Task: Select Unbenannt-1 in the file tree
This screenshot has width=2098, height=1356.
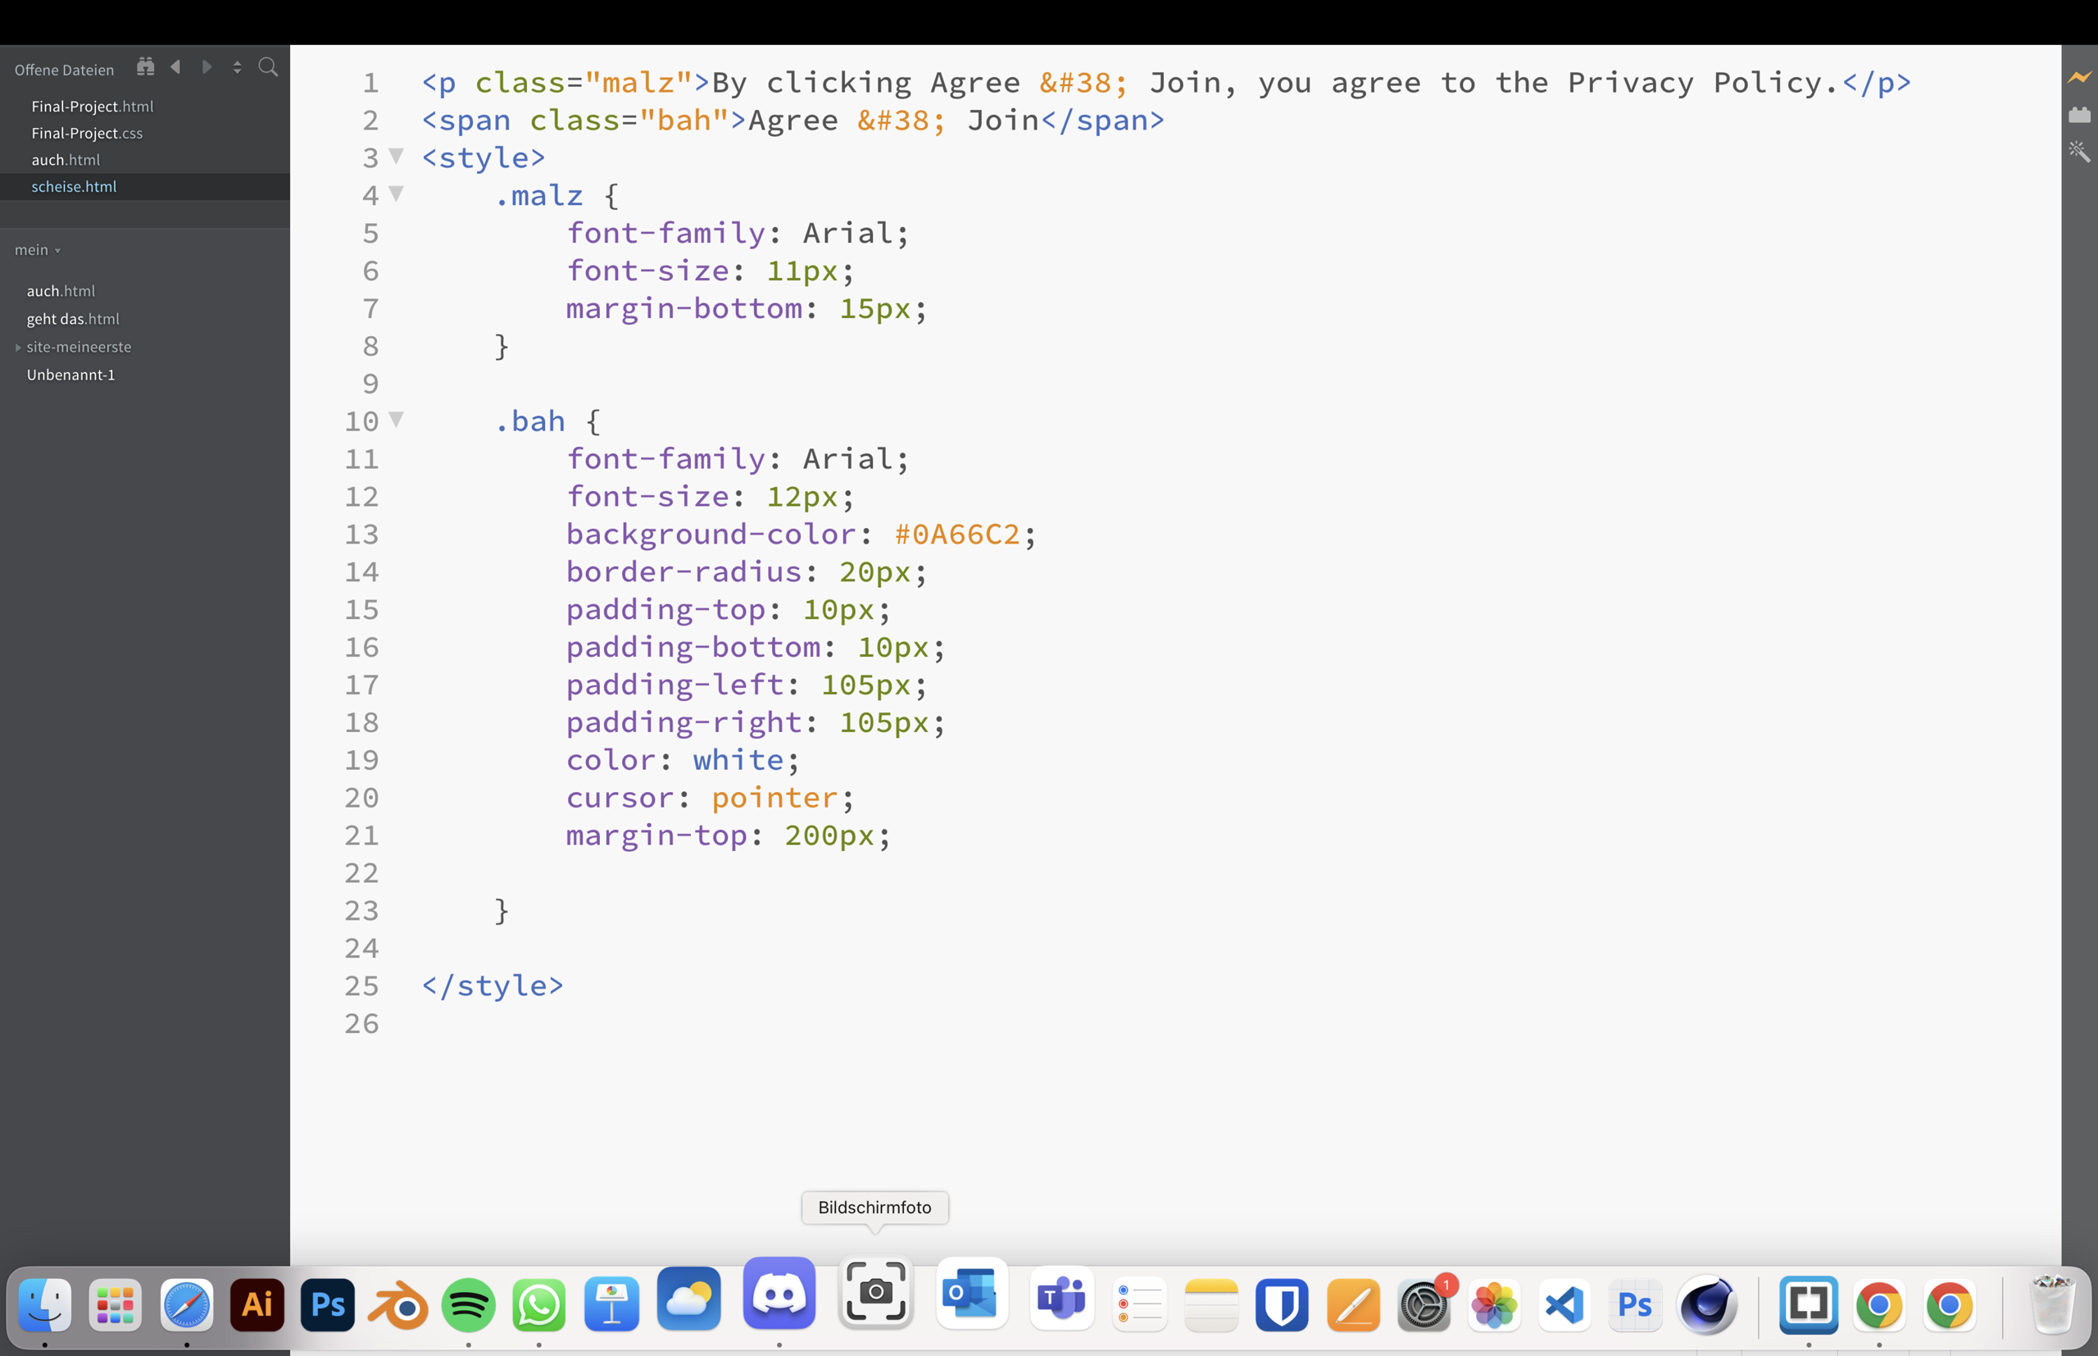Action: [x=70, y=374]
